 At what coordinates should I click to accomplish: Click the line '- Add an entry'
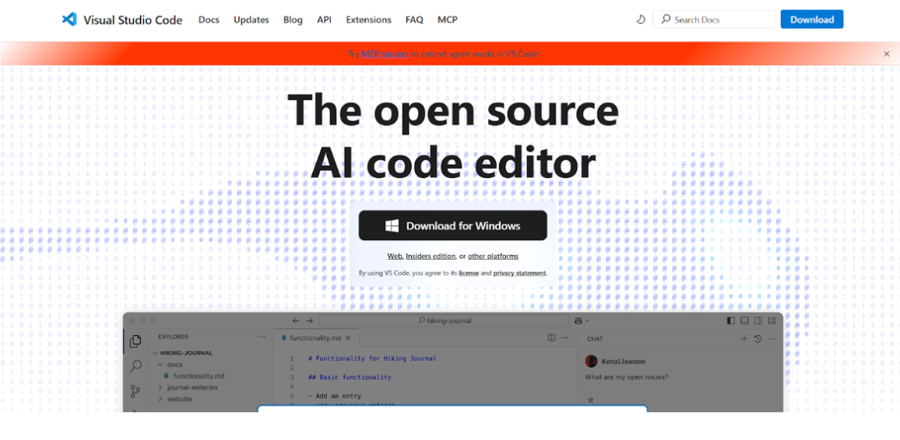click(335, 396)
